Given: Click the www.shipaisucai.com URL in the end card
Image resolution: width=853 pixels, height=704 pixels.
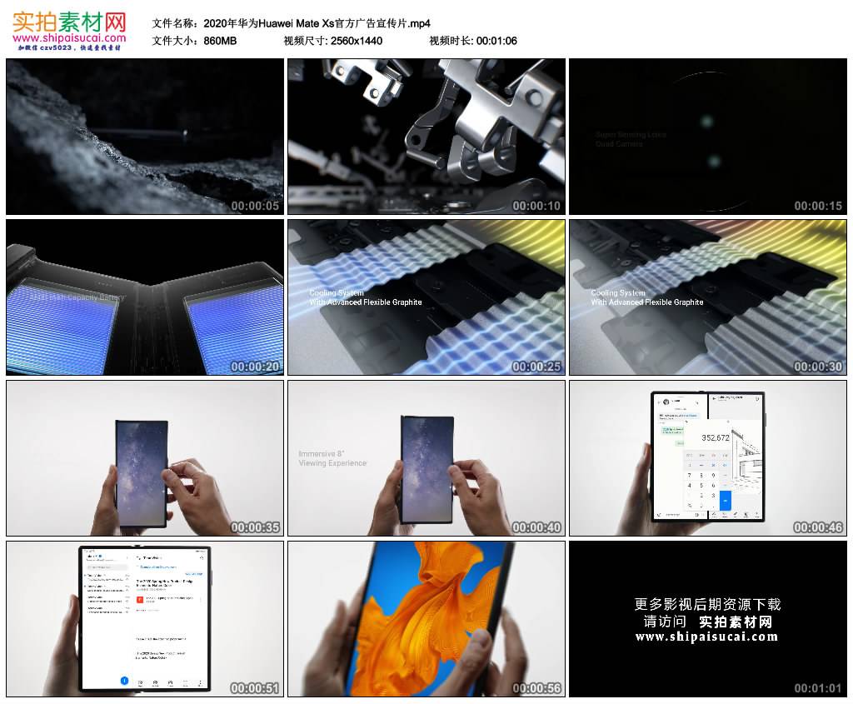Looking at the screenshot, I should [706, 637].
